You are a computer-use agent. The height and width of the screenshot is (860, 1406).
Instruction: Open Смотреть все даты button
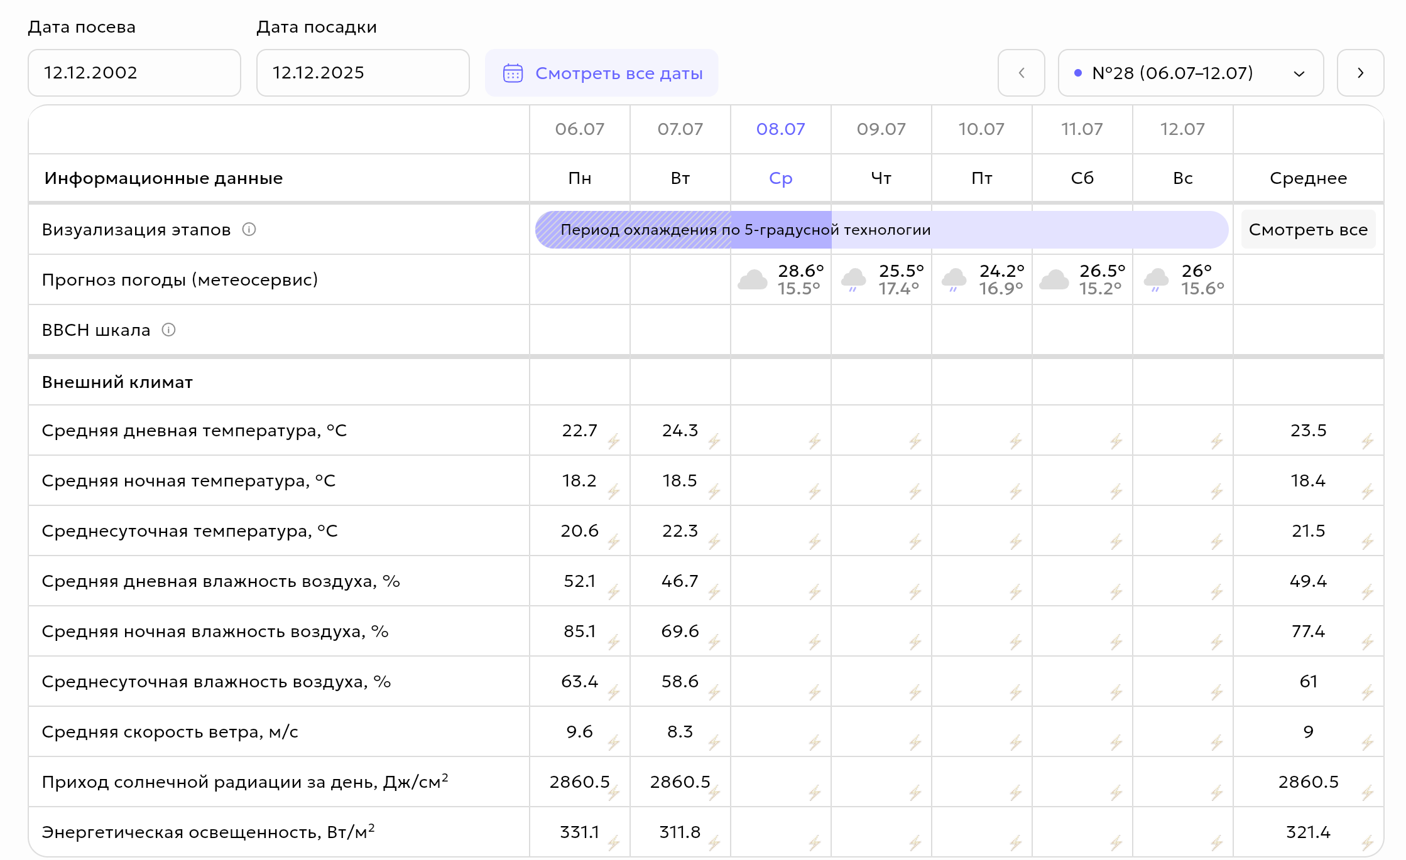coord(601,73)
